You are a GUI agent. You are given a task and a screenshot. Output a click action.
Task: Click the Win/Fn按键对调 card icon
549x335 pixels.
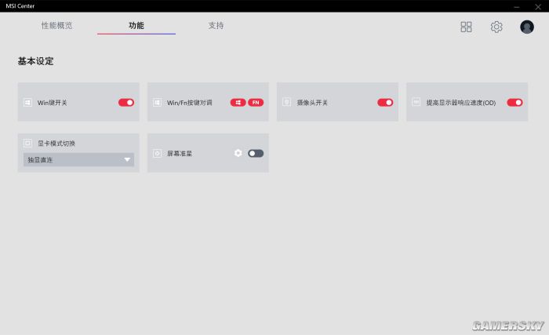(157, 102)
